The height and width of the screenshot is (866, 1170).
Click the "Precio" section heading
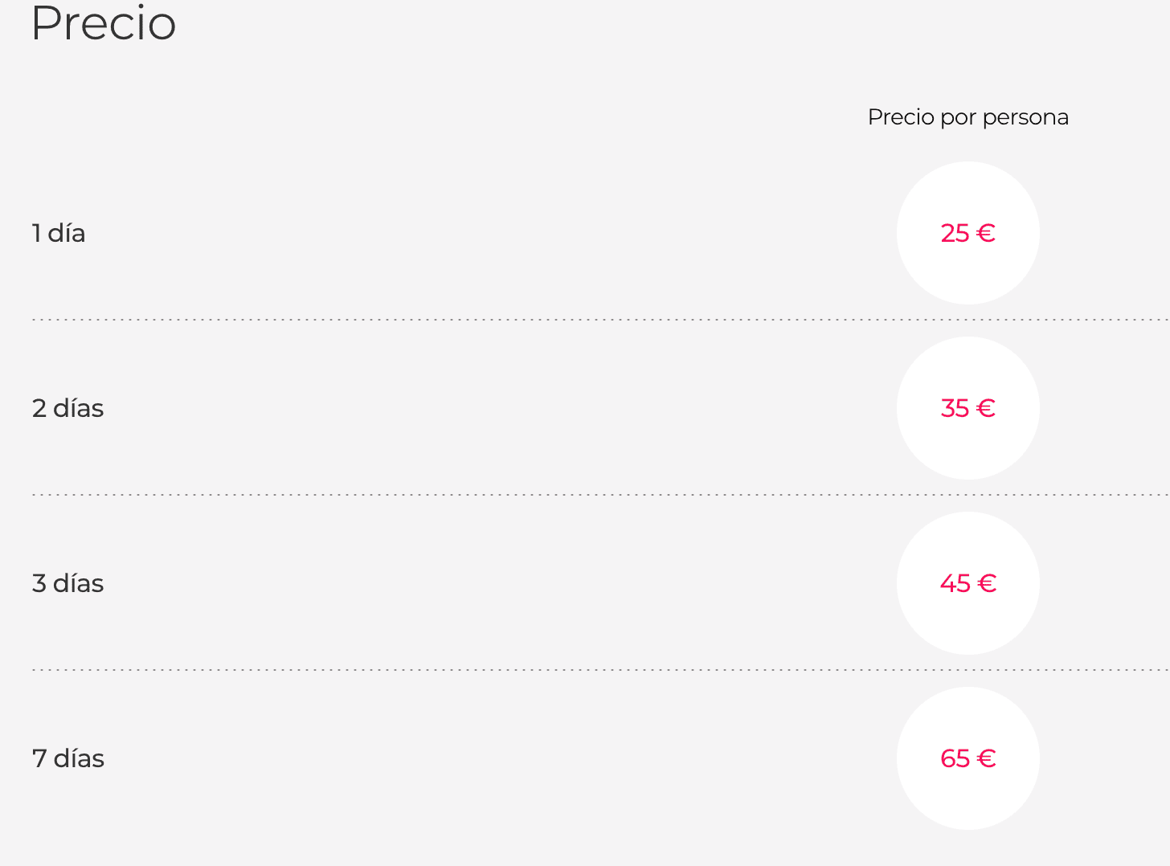click(104, 22)
